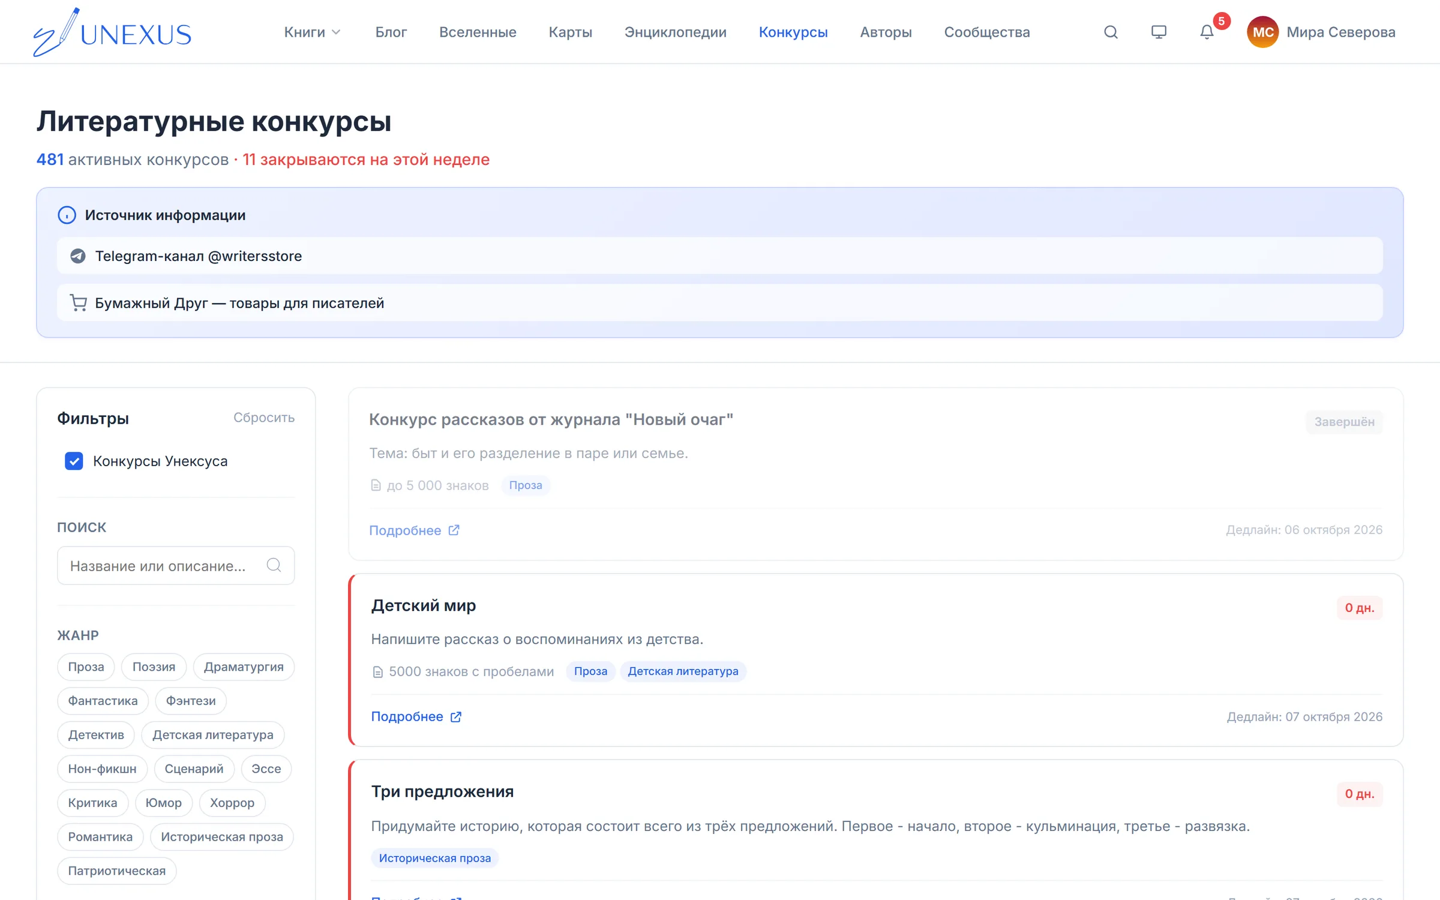Open Подробнее link for Детский мир contest

(x=416, y=716)
